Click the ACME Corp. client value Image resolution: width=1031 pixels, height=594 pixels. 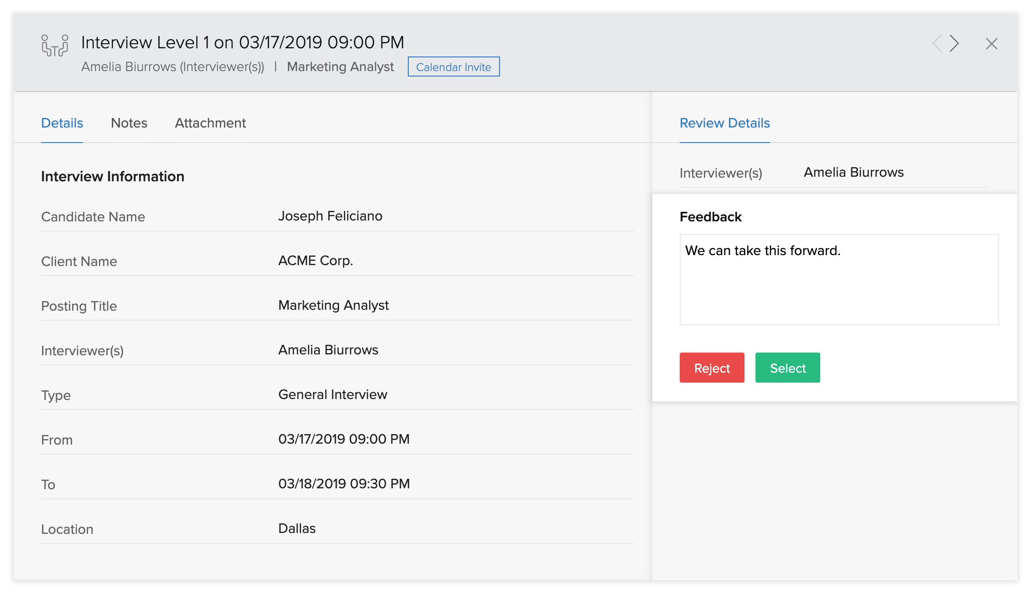[316, 261]
